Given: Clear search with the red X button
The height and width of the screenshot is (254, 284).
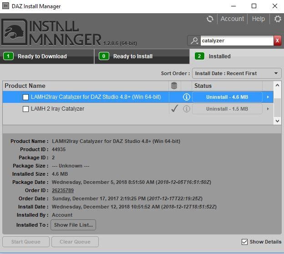Looking at the screenshot, I should point(277,41).
